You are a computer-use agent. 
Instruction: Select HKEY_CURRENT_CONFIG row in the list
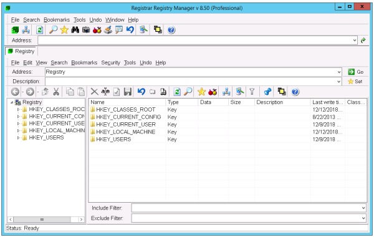pyautogui.click(x=228, y=117)
